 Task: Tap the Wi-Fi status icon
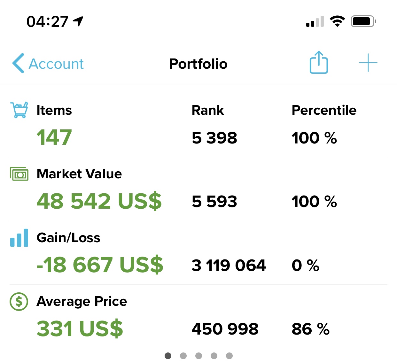tap(337, 21)
